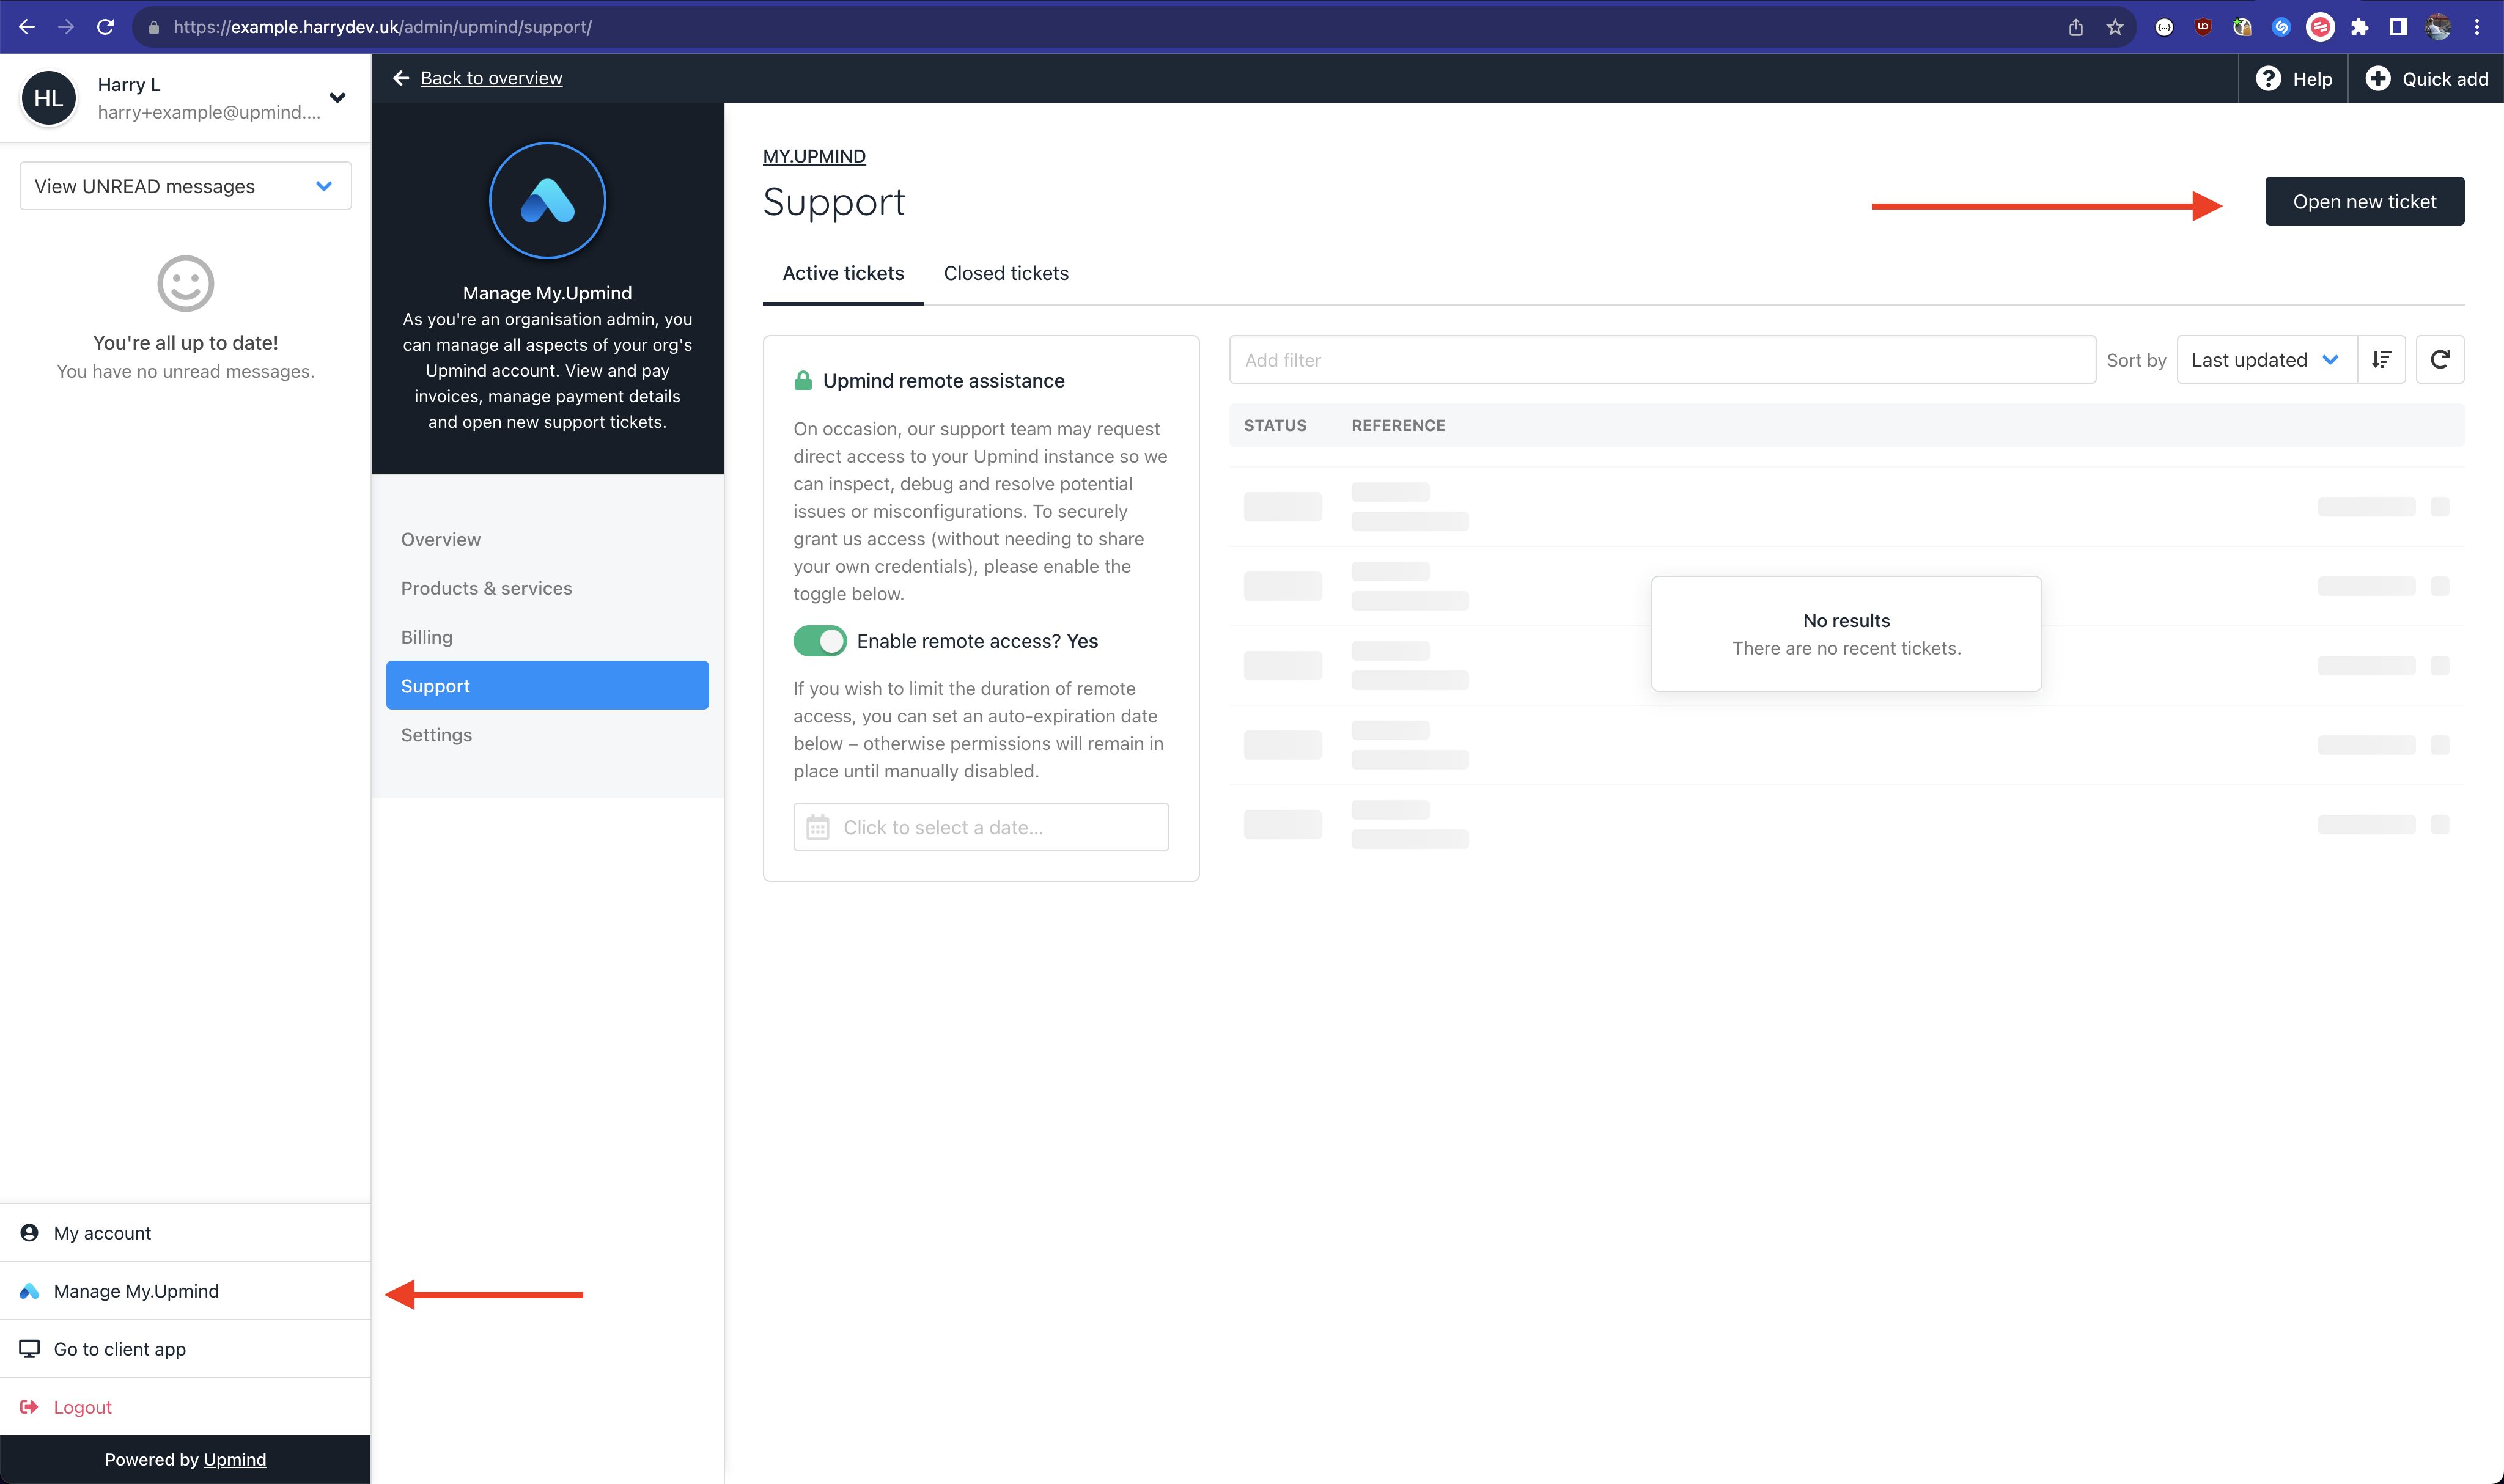The width and height of the screenshot is (2504, 1484).
Task: Click the Help question mark icon
Action: 2268,79
